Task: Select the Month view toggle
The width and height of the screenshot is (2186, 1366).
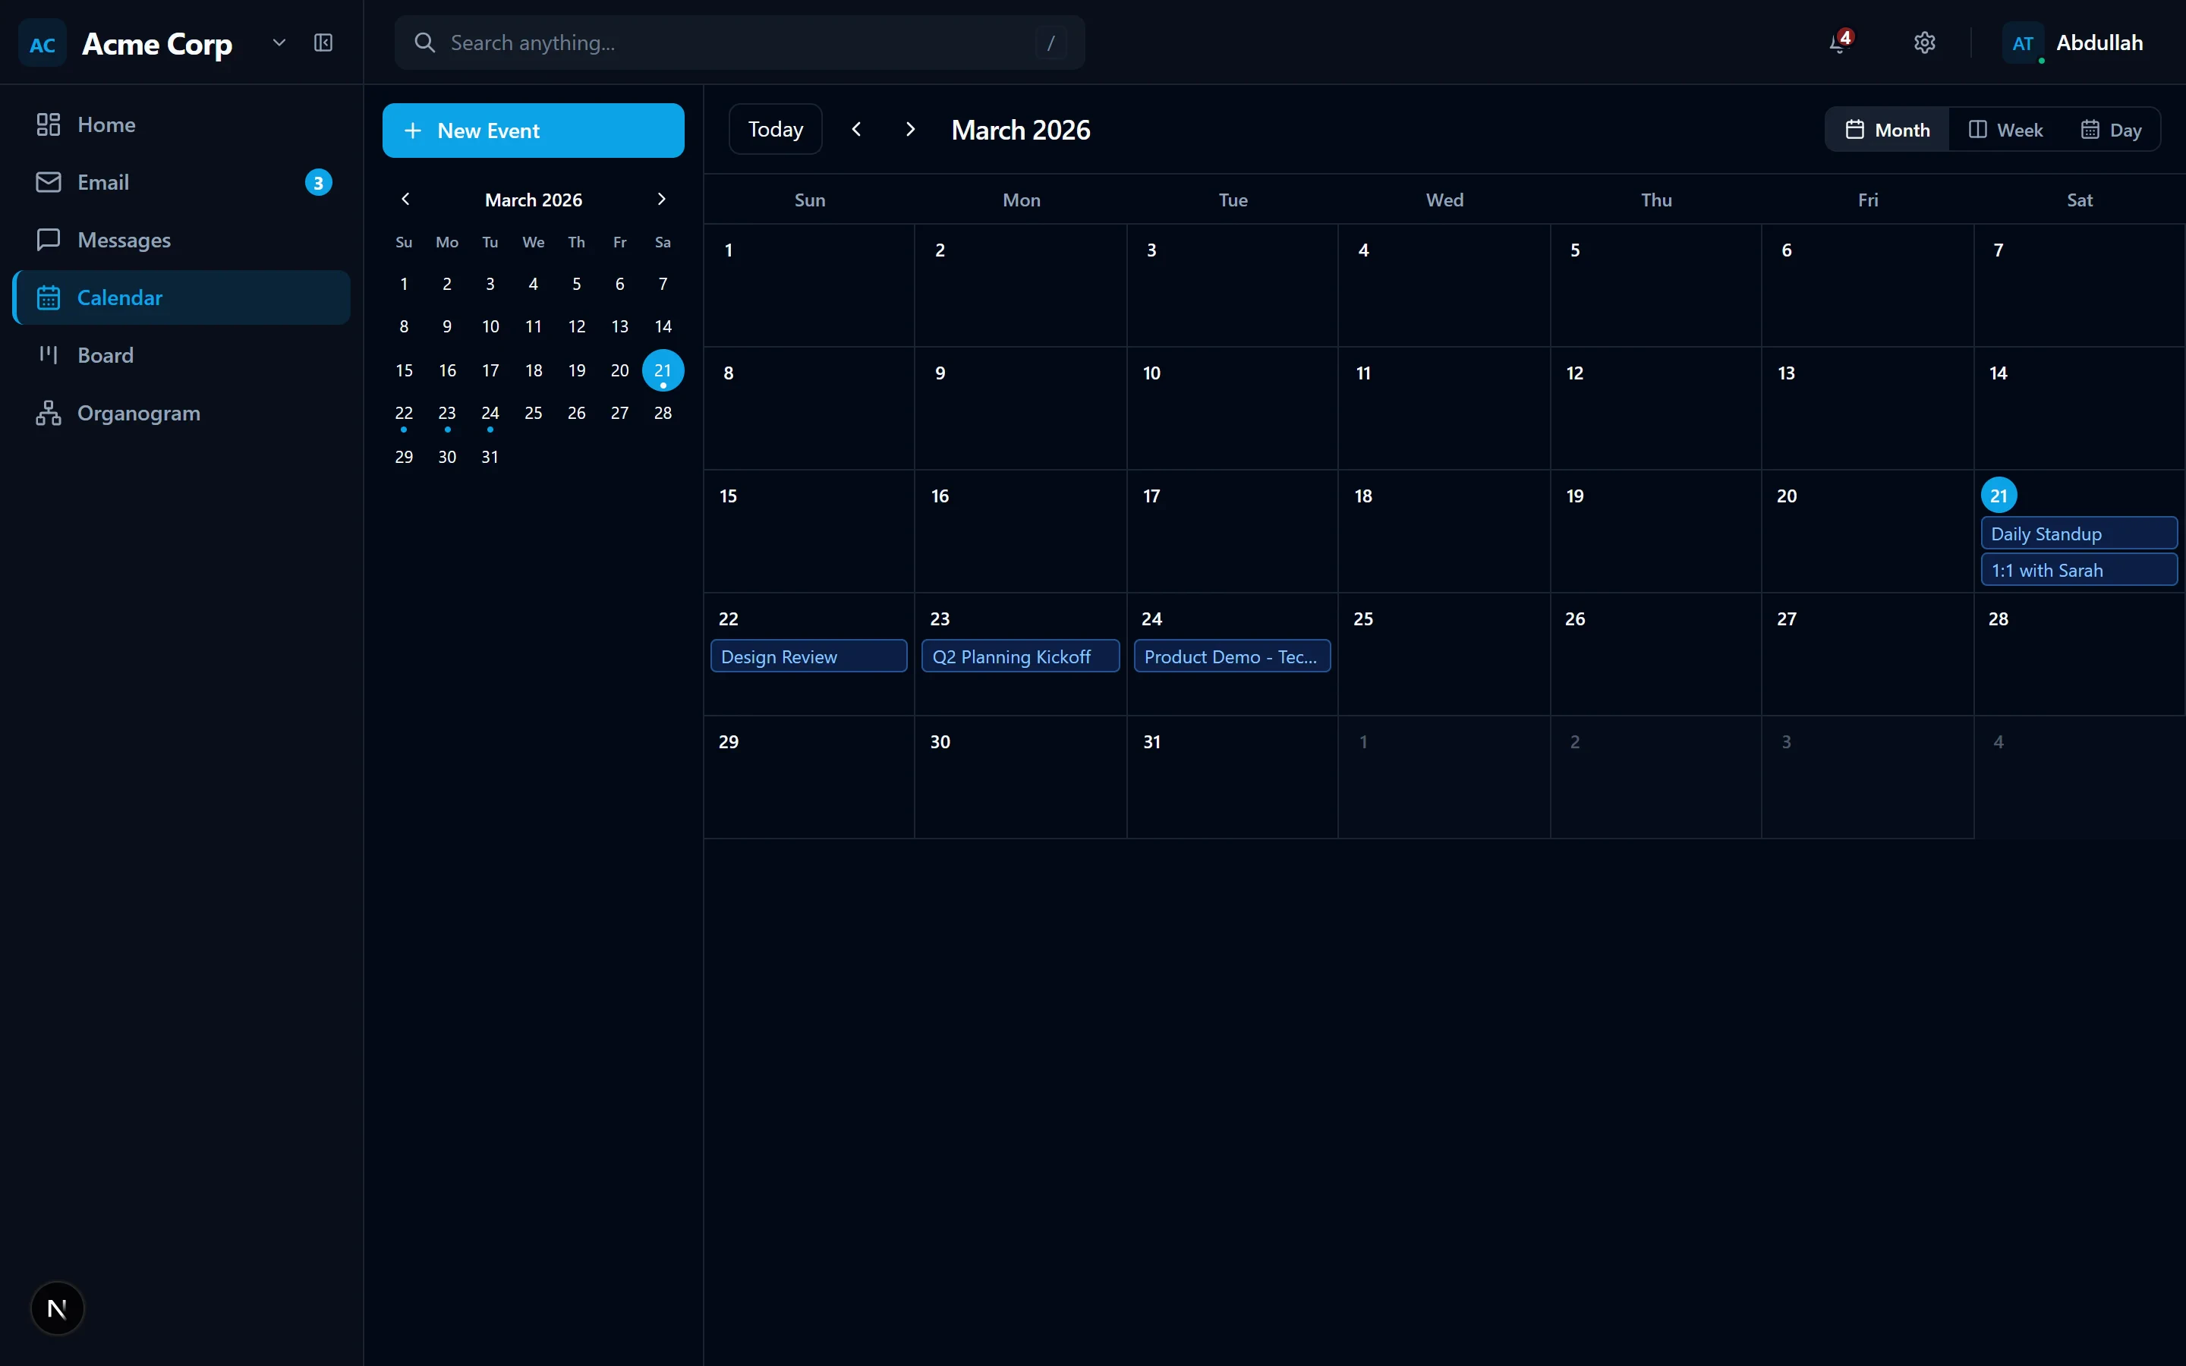Action: tap(1887, 130)
